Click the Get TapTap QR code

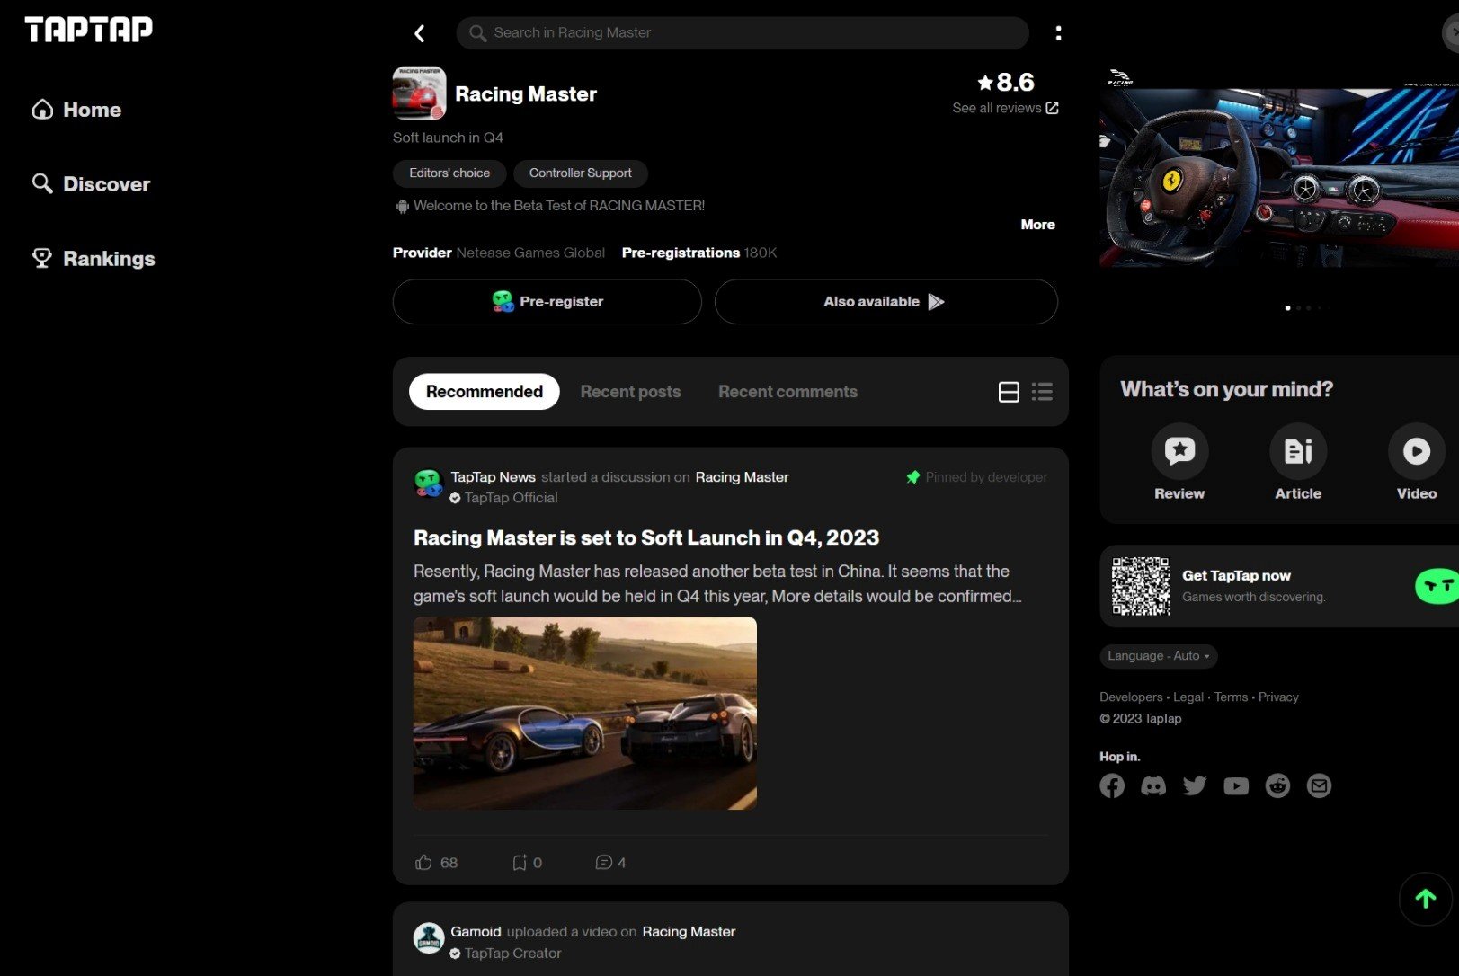(1141, 586)
